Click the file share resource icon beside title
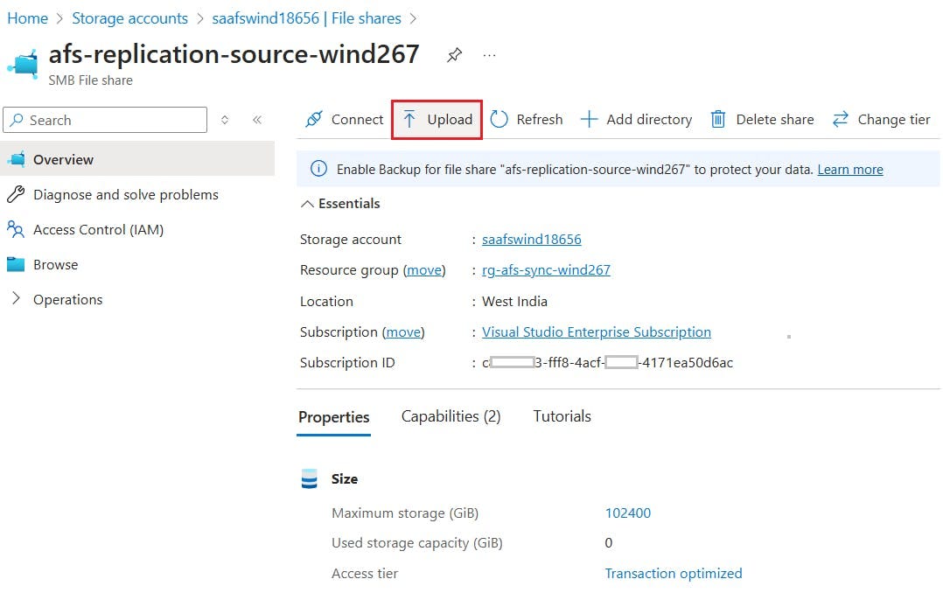This screenshot has height=614, width=943. pos(22,63)
